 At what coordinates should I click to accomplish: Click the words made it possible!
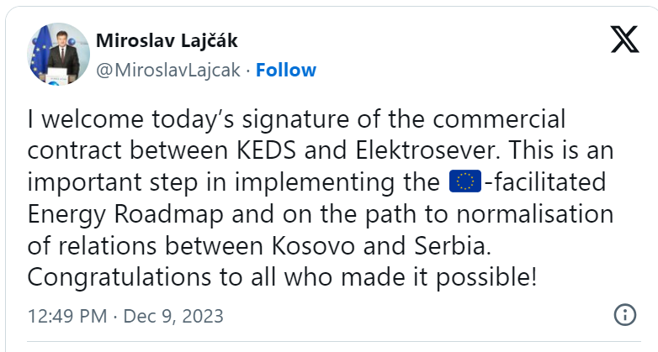pos(438,278)
